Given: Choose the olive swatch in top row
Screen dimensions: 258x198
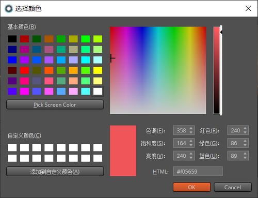Looking at the screenshot, I should (x=73, y=39).
